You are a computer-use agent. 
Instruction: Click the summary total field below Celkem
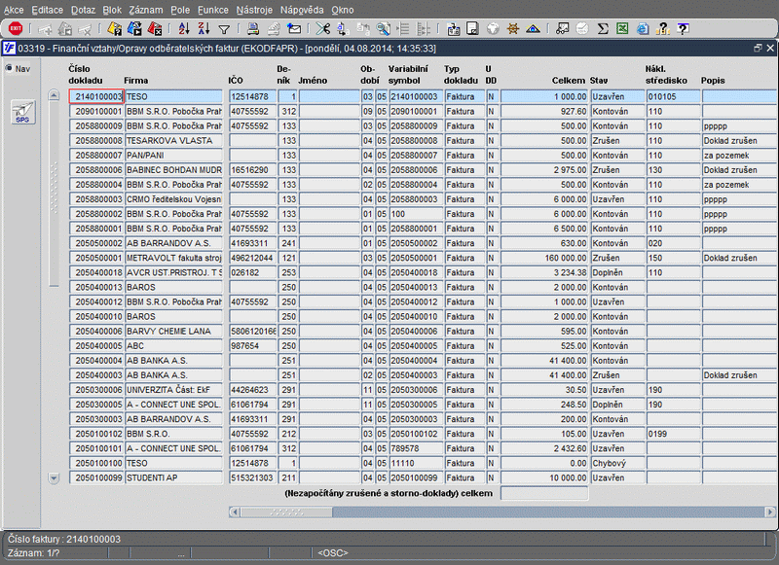click(544, 493)
